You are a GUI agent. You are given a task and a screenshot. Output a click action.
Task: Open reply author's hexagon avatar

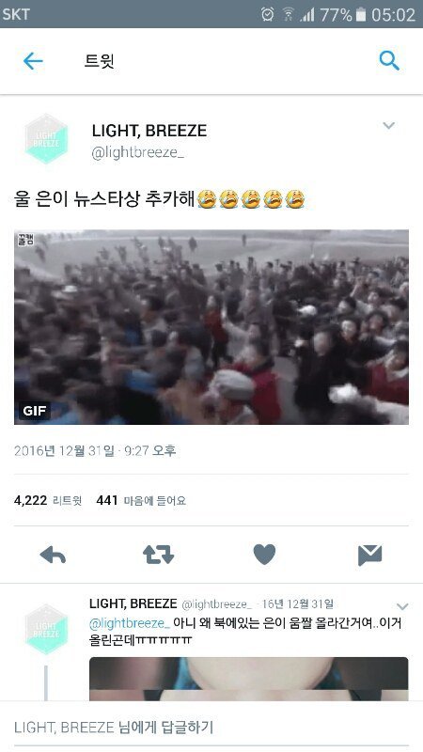tap(46, 629)
